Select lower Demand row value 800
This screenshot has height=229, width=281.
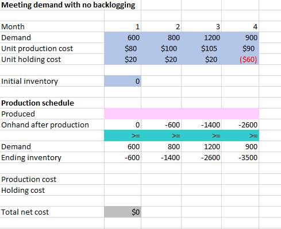click(x=161, y=146)
